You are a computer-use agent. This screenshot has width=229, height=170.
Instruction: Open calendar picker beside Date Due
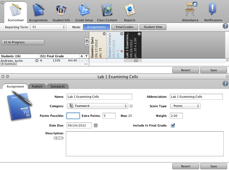[96, 125]
